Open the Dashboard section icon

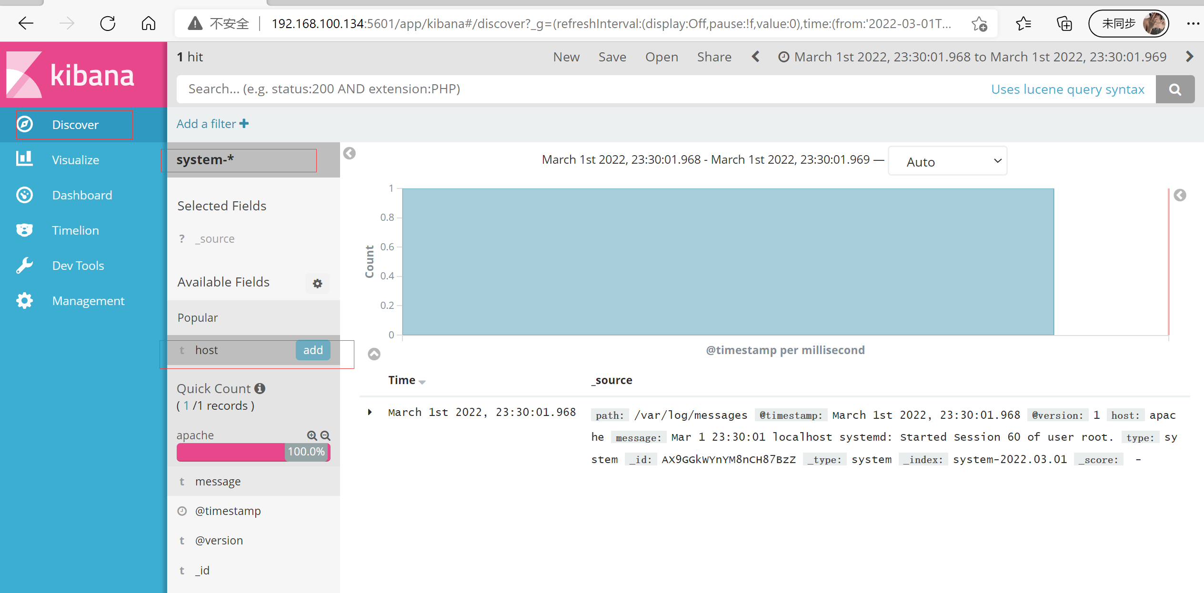pos(24,195)
